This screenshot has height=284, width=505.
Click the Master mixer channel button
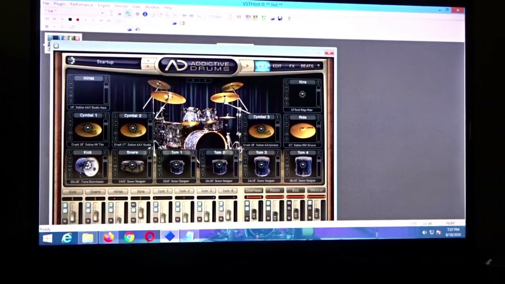pos(316,190)
